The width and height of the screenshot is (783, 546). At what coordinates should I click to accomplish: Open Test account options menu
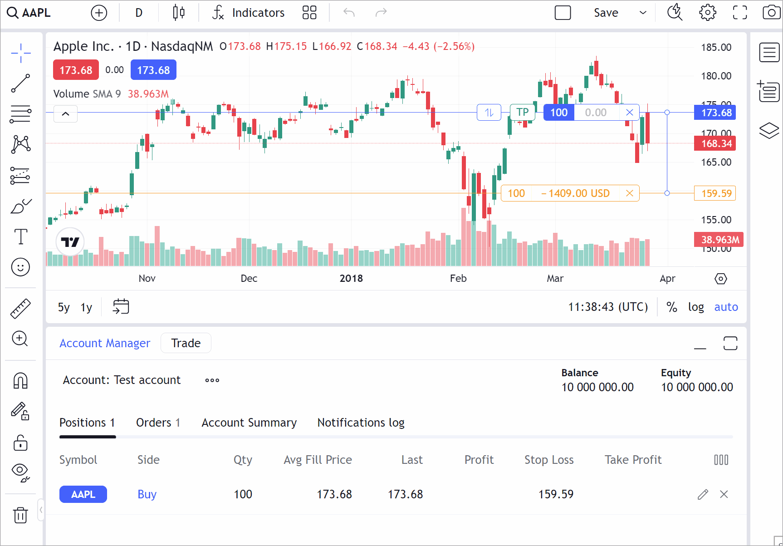pyautogui.click(x=212, y=380)
